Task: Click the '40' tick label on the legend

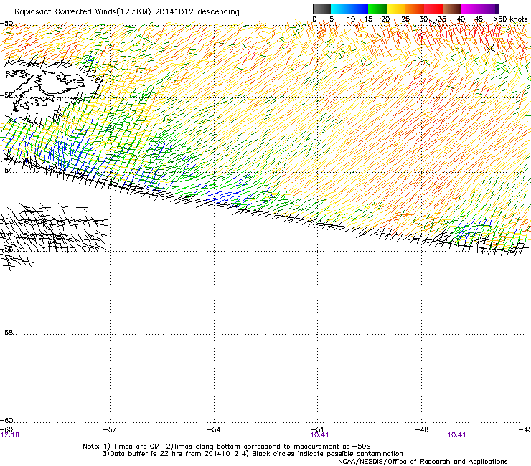Action: (461, 19)
